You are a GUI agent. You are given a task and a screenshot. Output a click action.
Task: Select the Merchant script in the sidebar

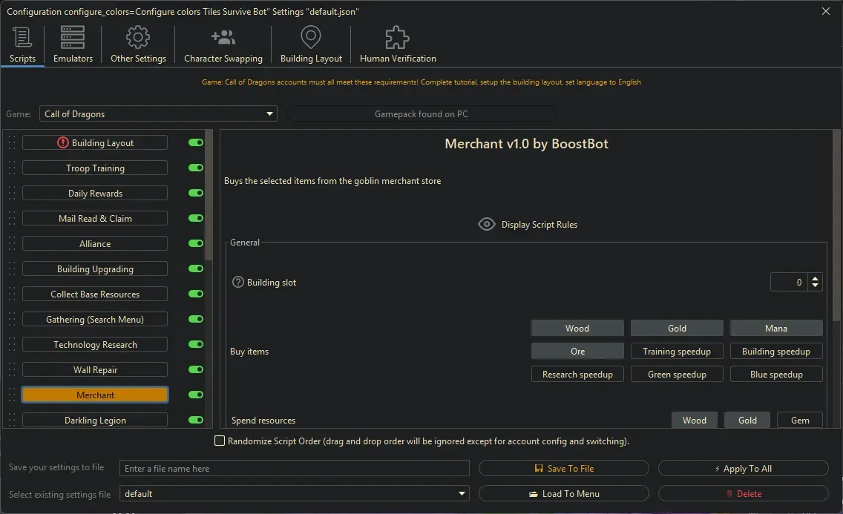coord(94,395)
